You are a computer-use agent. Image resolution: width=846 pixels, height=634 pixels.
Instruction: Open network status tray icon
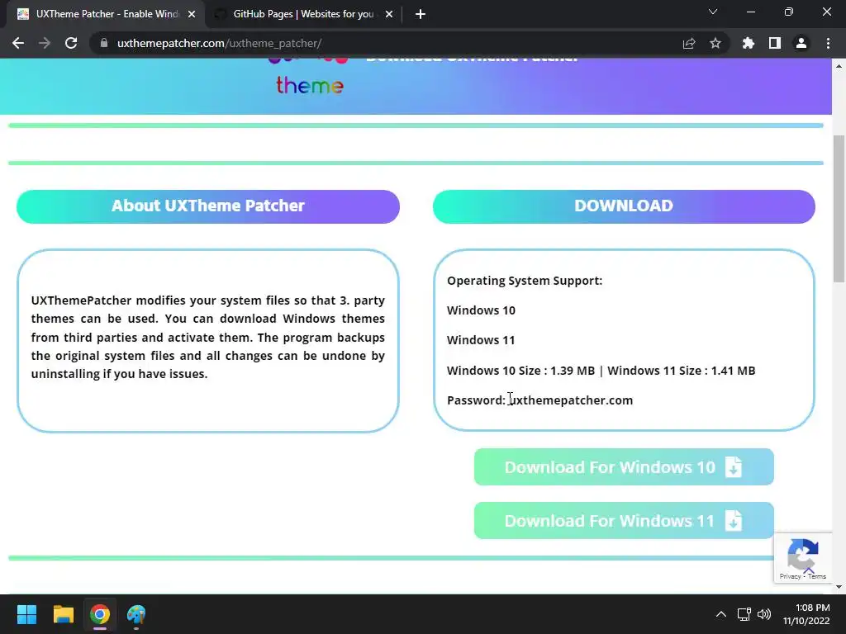coord(744,614)
